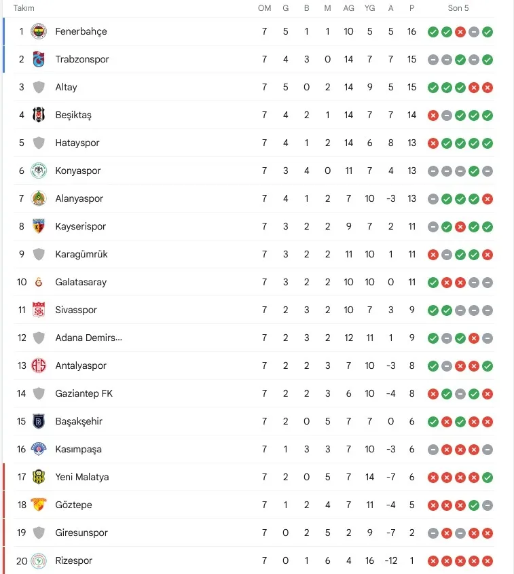Click the Beşiktaş club crest

coord(39,115)
